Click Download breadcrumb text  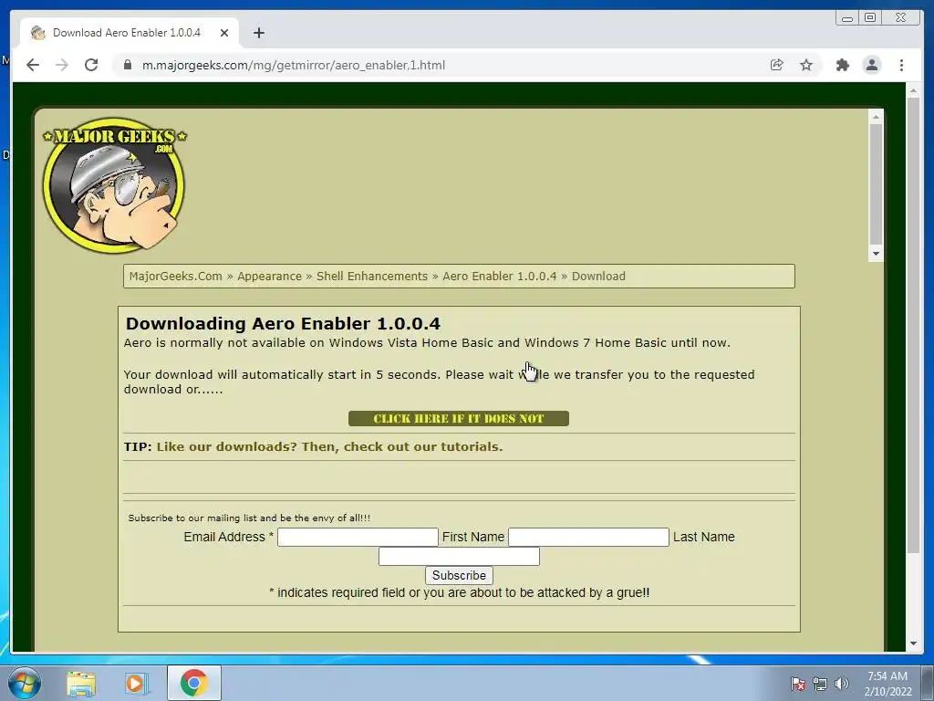(598, 276)
